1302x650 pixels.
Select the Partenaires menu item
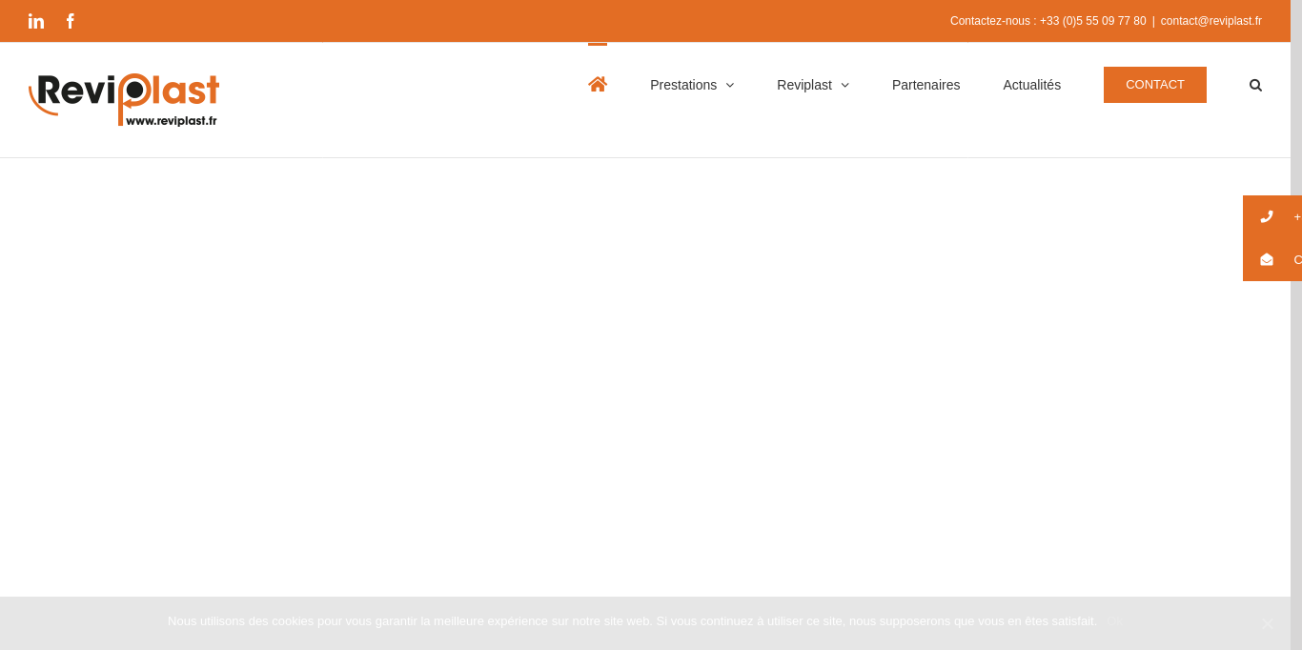(926, 85)
